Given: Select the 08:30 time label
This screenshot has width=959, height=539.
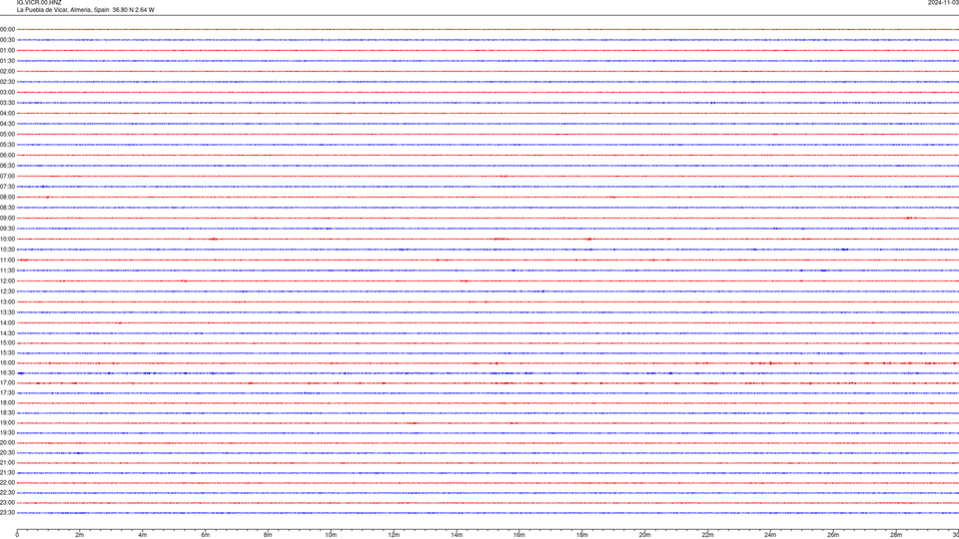Looking at the screenshot, I should click(7, 208).
